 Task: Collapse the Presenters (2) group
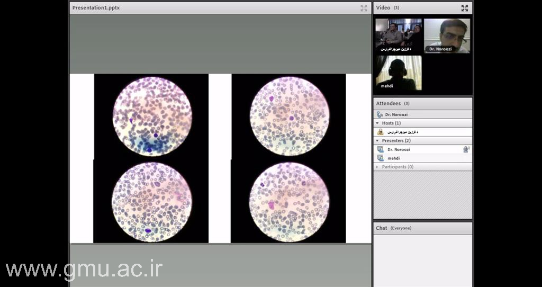coord(377,141)
